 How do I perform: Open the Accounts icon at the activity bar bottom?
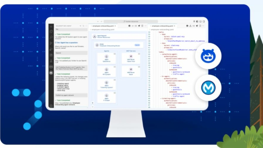51,106
